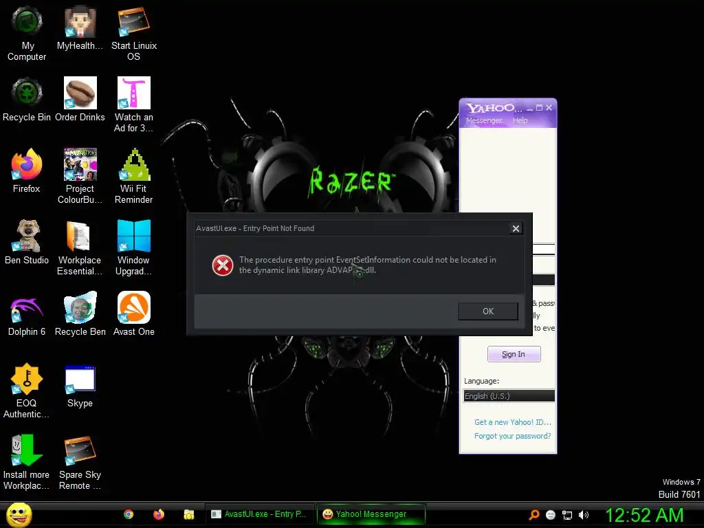This screenshot has height=528, width=704.
Task: Launch Firefox from the taskbar
Action: click(159, 514)
